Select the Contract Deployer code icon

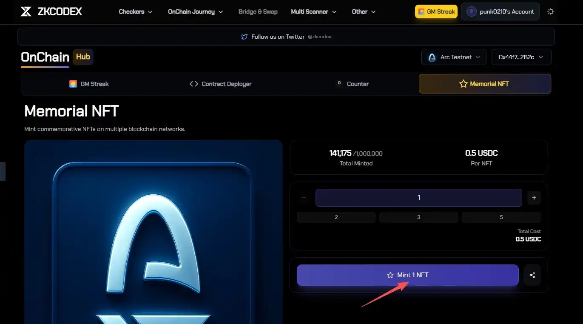pyautogui.click(x=194, y=84)
